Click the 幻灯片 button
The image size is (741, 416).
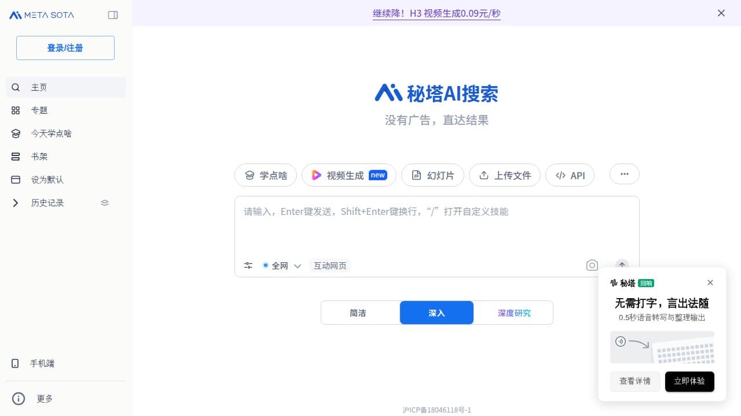tap(432, 175)
